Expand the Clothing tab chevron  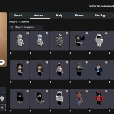point(107,15)
